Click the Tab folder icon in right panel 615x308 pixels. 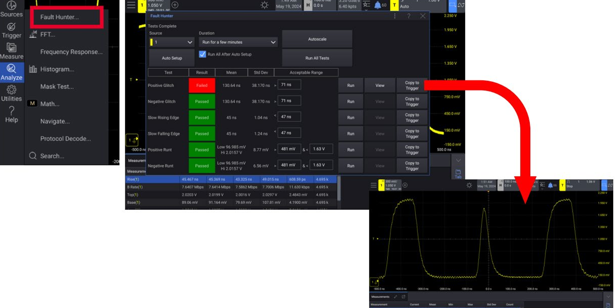pos(458,174)
